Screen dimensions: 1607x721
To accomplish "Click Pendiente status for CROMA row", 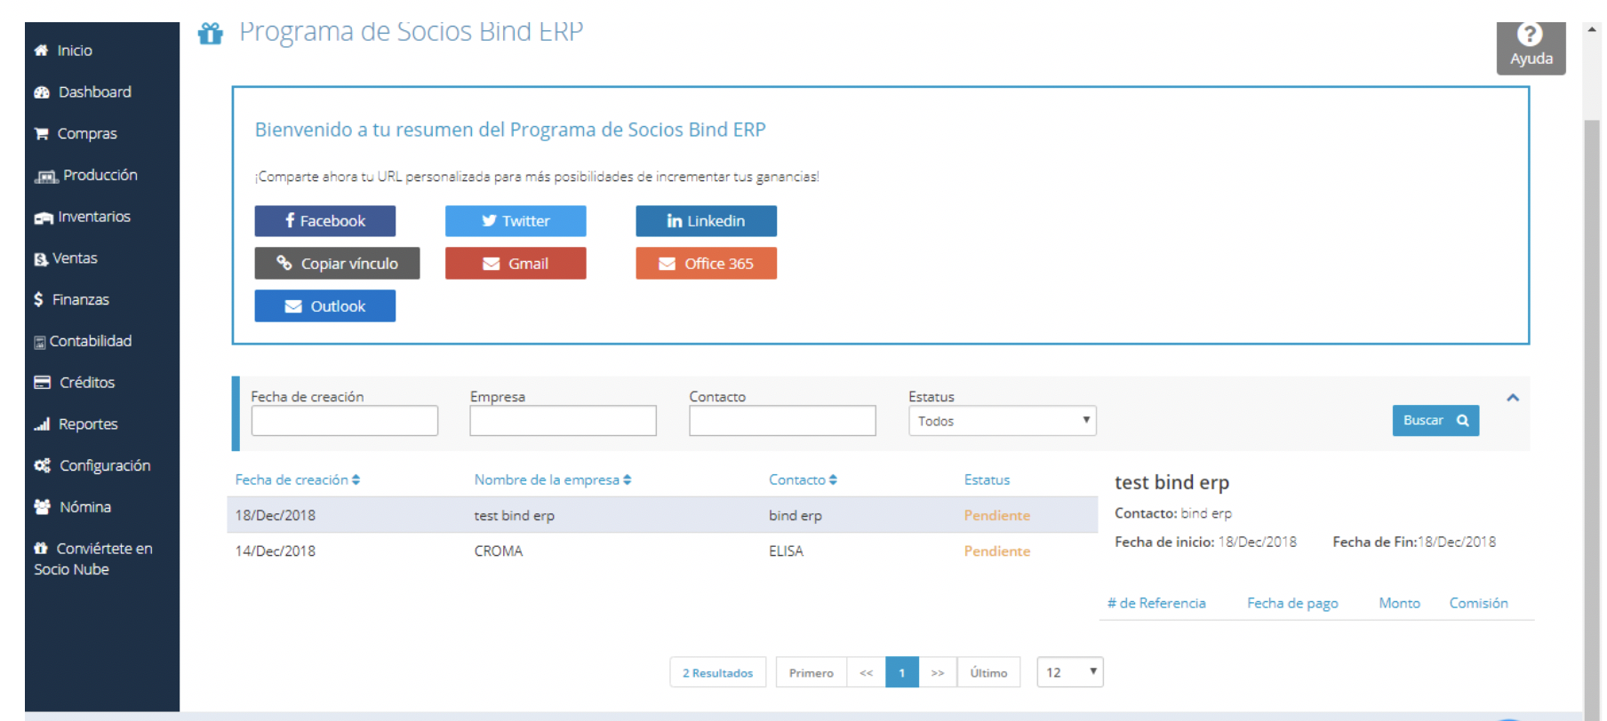I will click(997, 551).
